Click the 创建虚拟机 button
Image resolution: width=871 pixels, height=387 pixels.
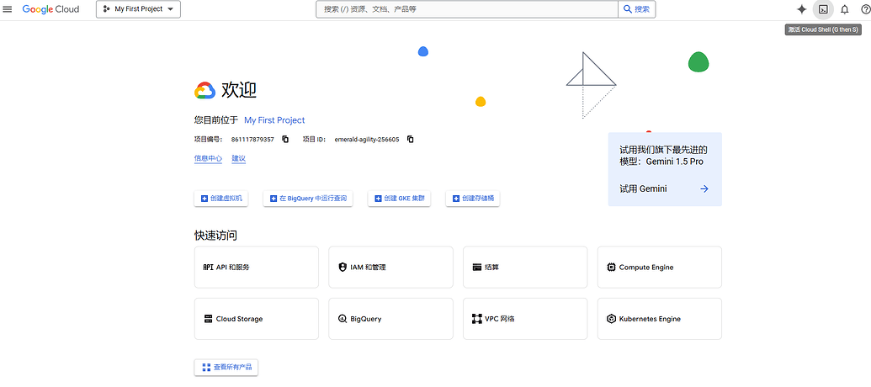(x=221, y=199)
